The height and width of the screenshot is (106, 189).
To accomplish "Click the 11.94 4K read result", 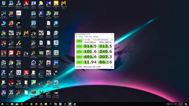I will 90,62.
